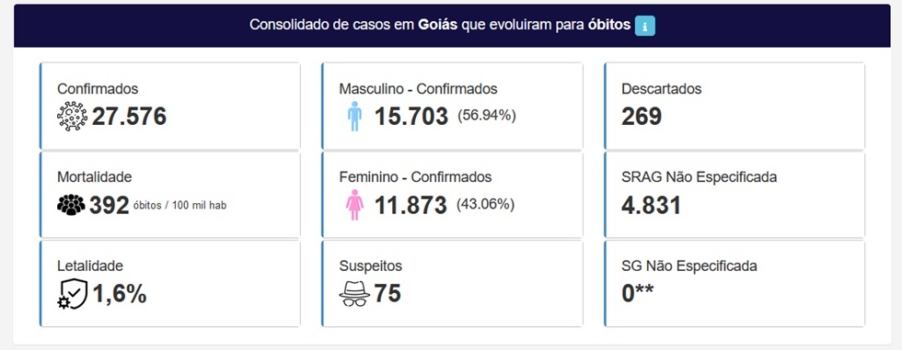Click the virus icon beside Confirmados

[x=73, y=117]
